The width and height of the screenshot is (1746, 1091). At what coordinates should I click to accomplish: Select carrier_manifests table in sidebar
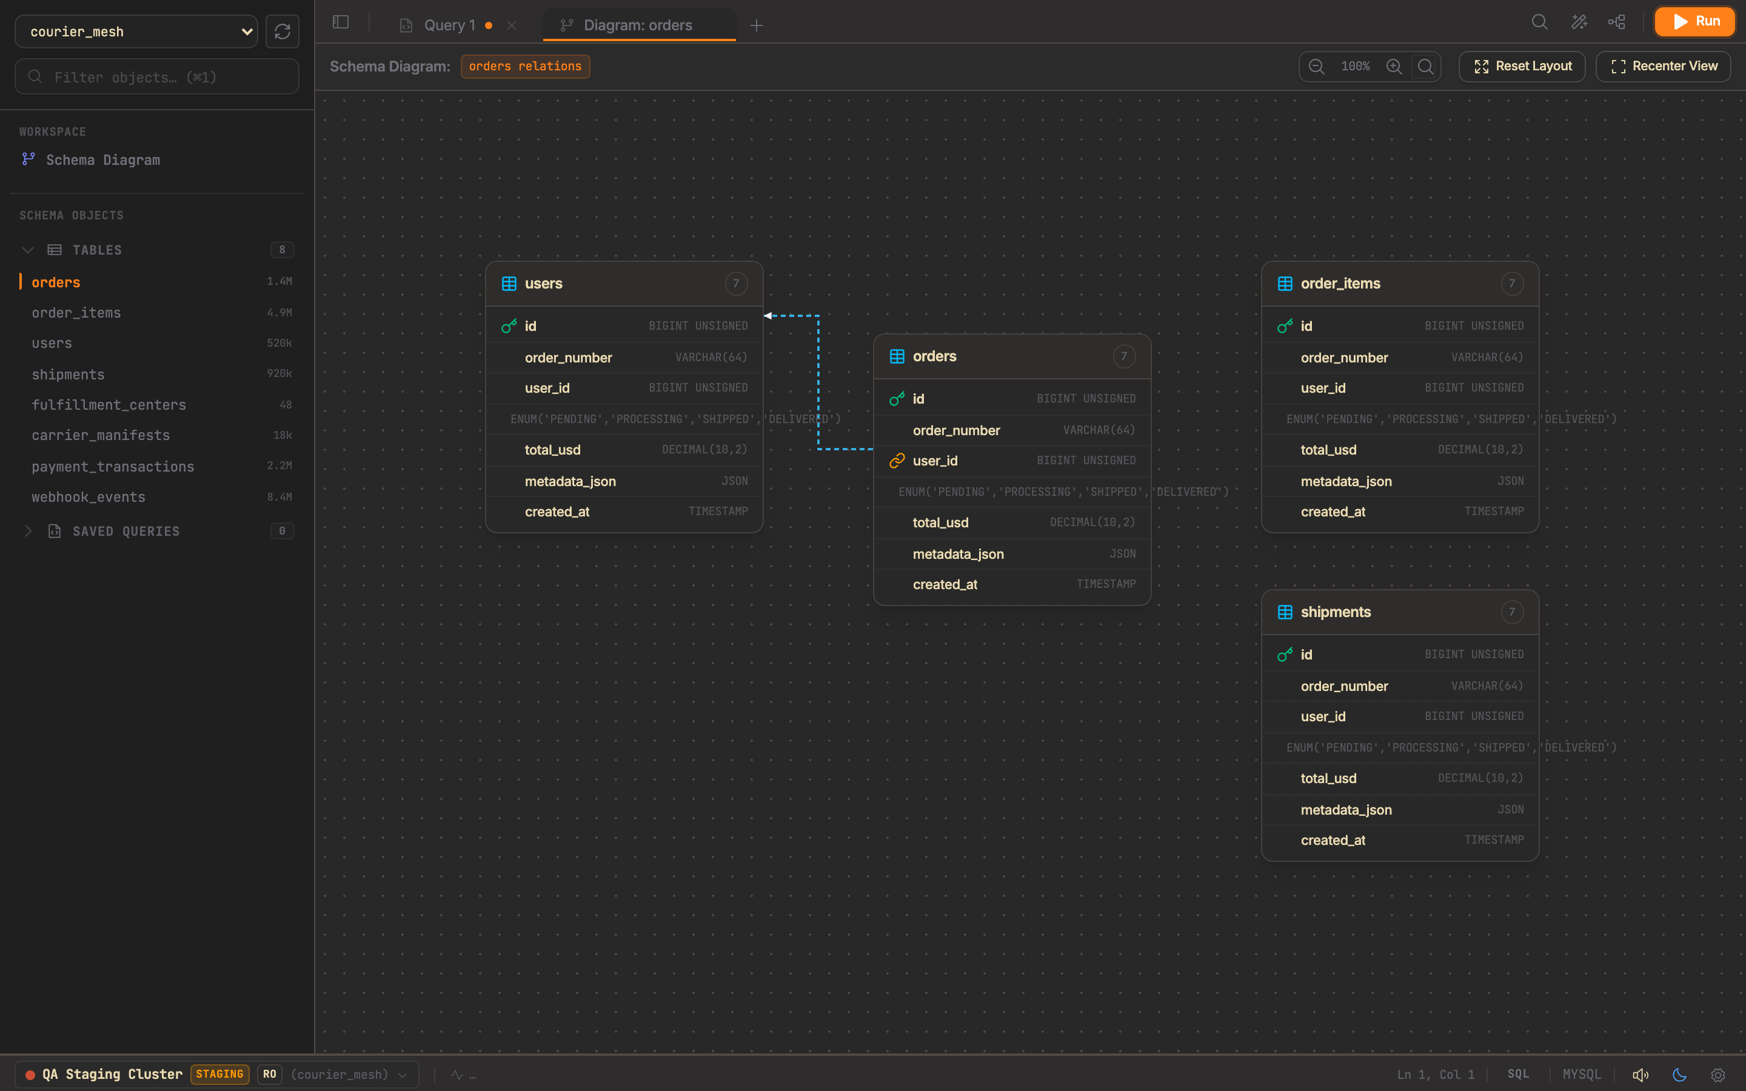pyautogui.click(x=156, y=435)
